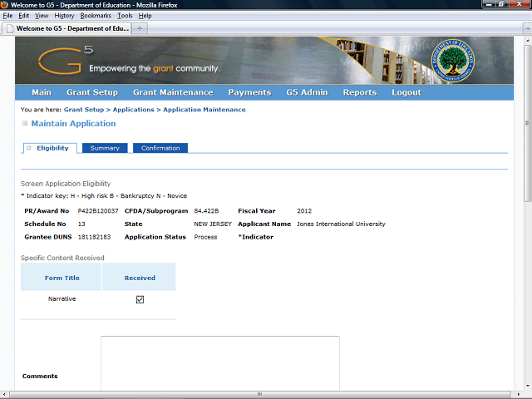This screenshot has width=532, height=399.
Task: Open the list-all-tabs dropdown arrow
Action: click(x=527, y=29)
